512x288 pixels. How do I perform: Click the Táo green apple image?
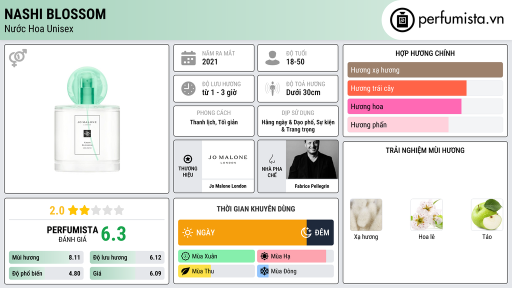(487, 214)
